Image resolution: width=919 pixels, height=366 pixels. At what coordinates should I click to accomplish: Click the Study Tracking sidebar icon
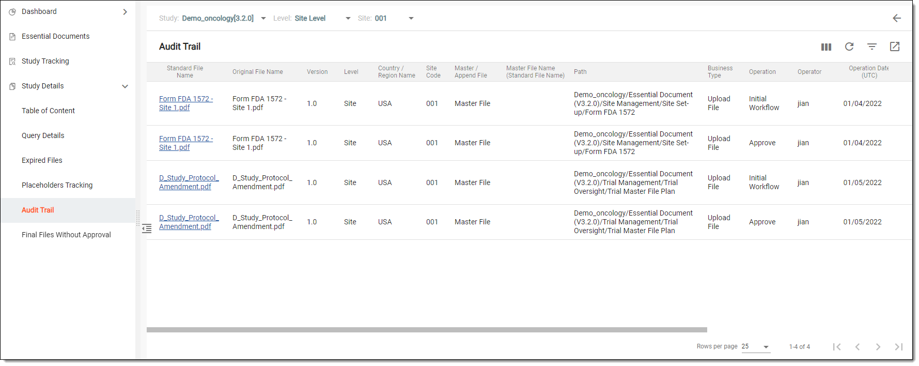pos(12,61)
